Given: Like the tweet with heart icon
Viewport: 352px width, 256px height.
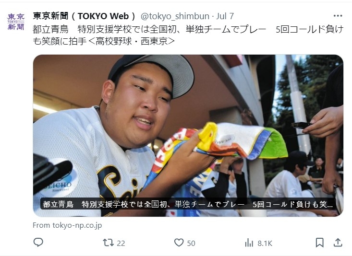Looking at the screenshot, I should point(179,243).
